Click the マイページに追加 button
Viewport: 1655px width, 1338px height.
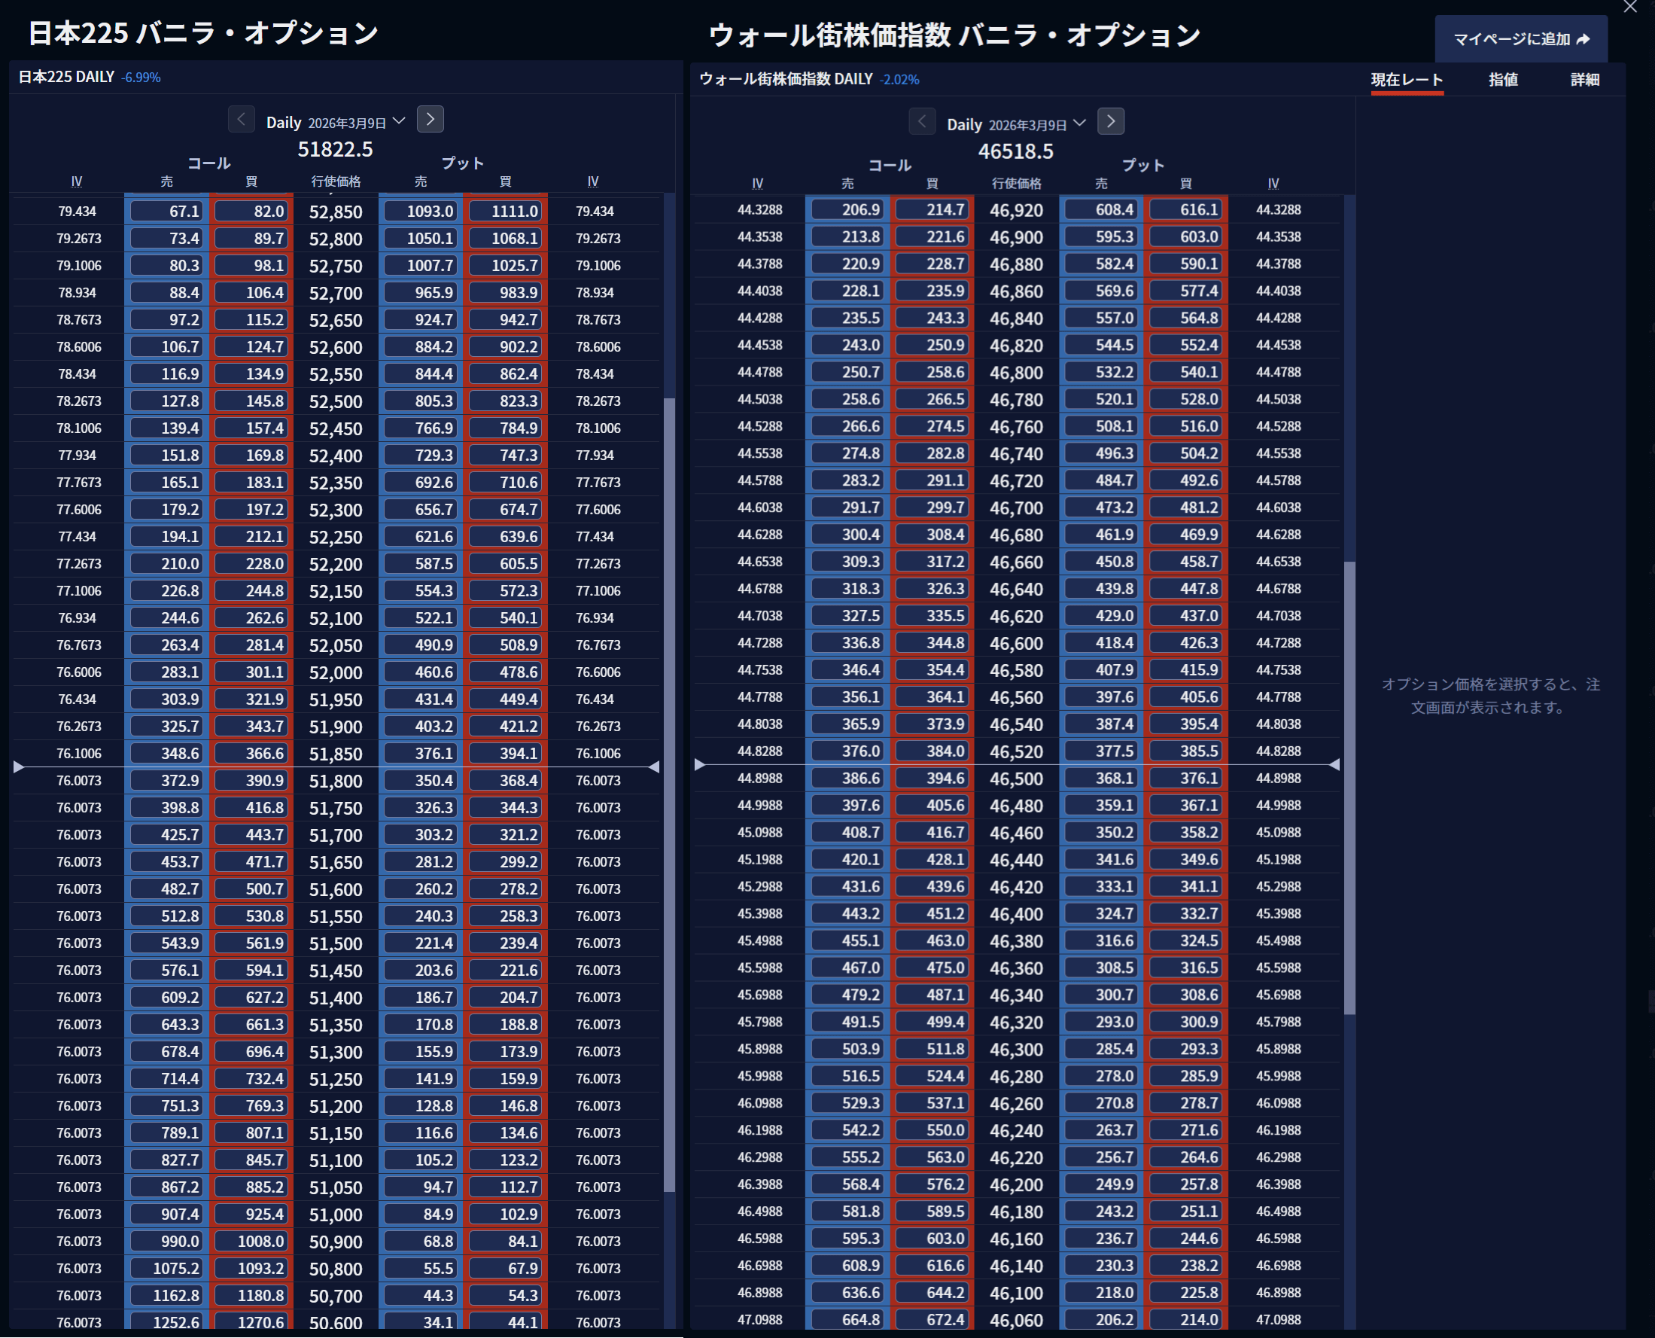coord(1520,37)
